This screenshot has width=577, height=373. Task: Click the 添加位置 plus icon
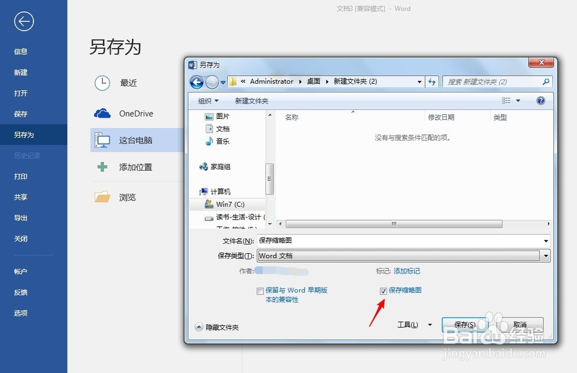click(102, 167)
